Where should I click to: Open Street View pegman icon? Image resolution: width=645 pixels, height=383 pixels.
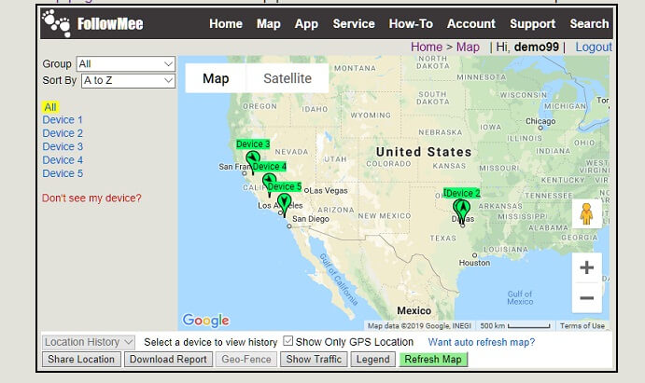pos(586,214)
